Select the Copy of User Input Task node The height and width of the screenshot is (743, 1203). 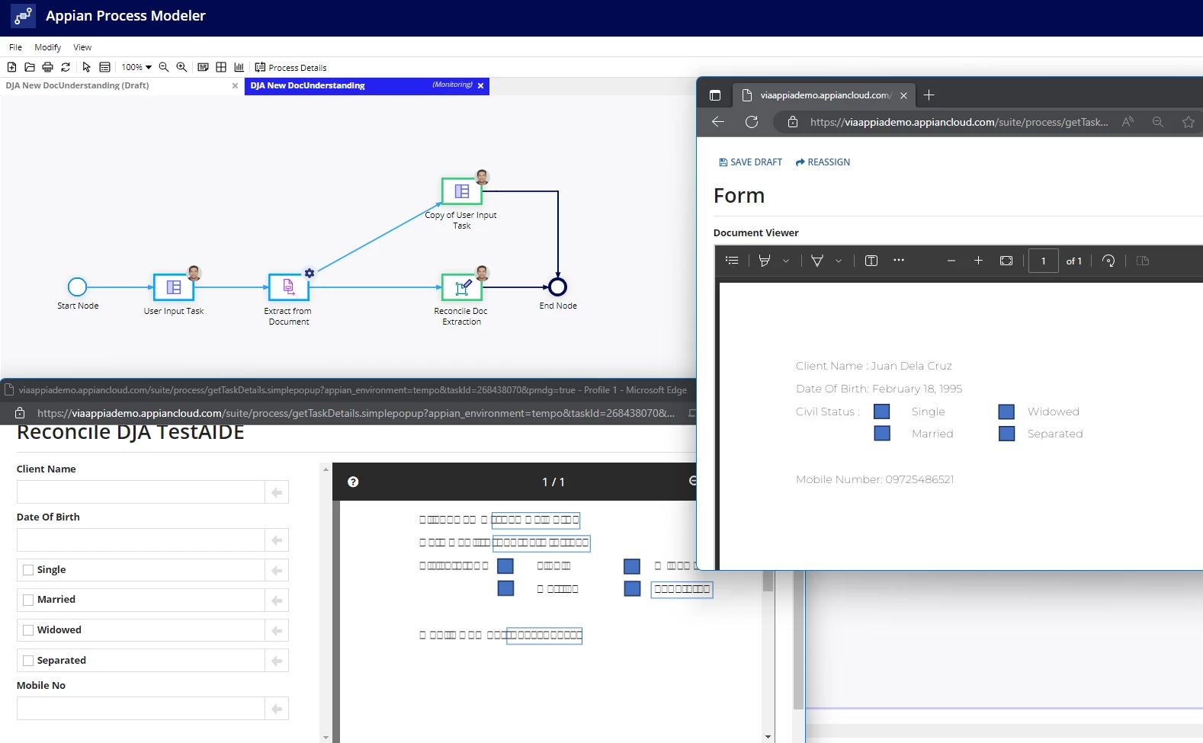click(x=462, y=191)
